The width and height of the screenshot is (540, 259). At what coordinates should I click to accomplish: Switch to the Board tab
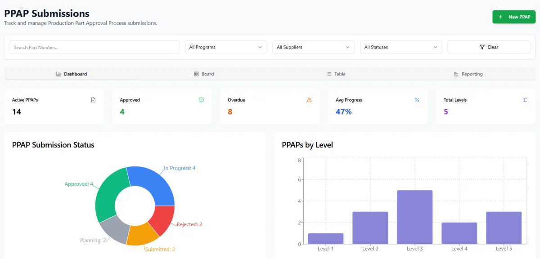204,74
